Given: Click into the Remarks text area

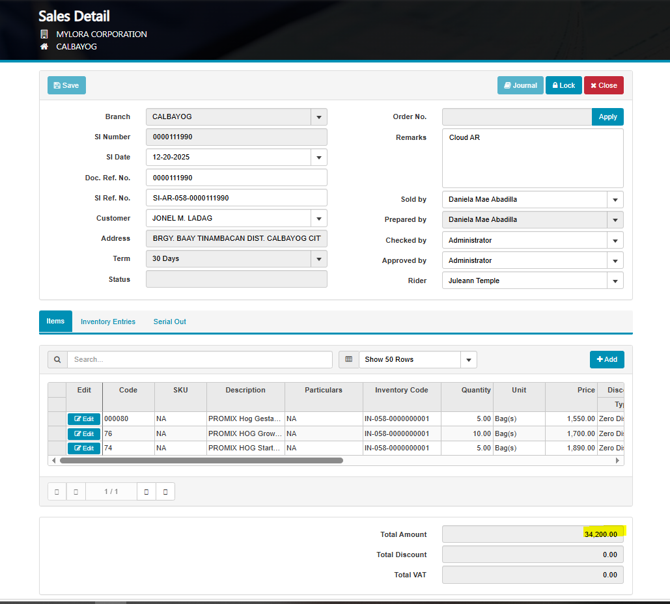Looking at the screenshot, I should [532, 158].
